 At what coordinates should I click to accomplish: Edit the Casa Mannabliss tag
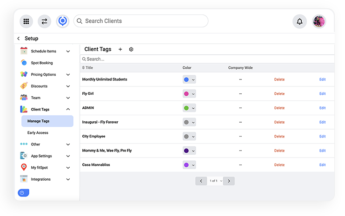323,165
